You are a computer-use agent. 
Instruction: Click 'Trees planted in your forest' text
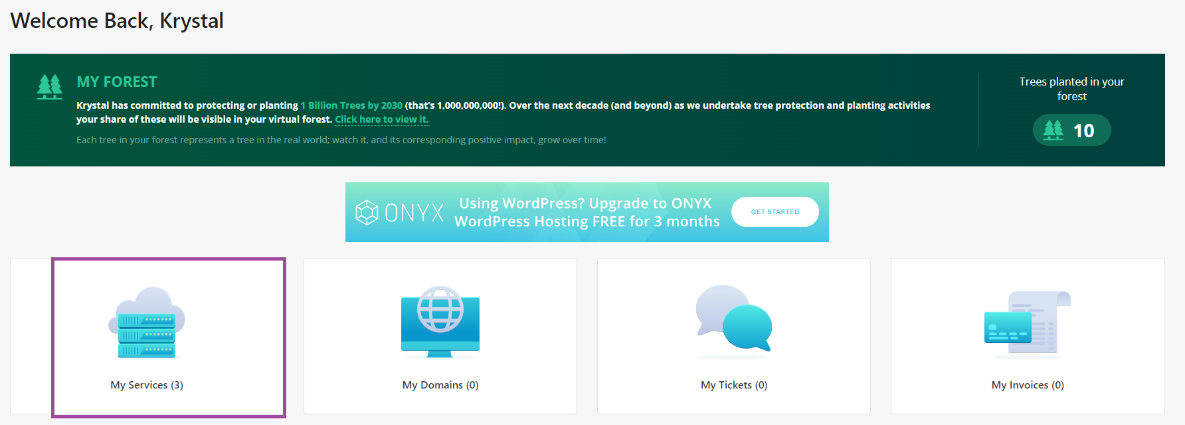pyautogui.click(x=1071, y=89)
